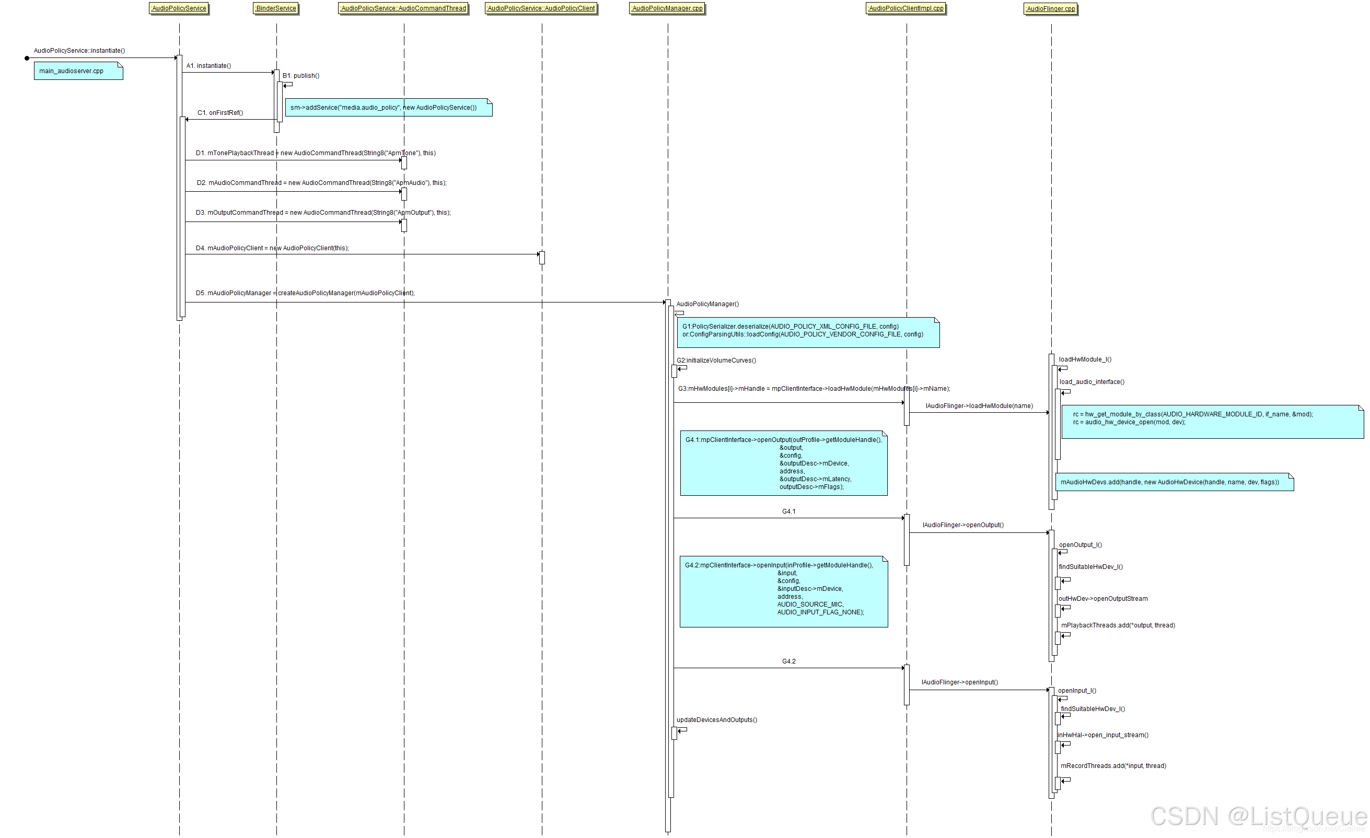Select the G4.1 openOutput parameters note

click(783, 463)
